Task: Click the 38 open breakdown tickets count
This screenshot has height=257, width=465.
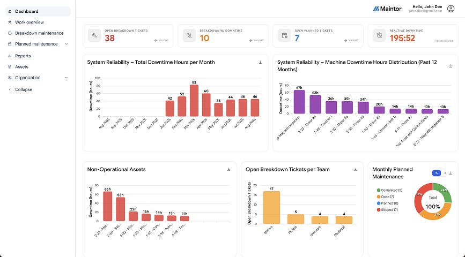Action: tap(109, 38)
